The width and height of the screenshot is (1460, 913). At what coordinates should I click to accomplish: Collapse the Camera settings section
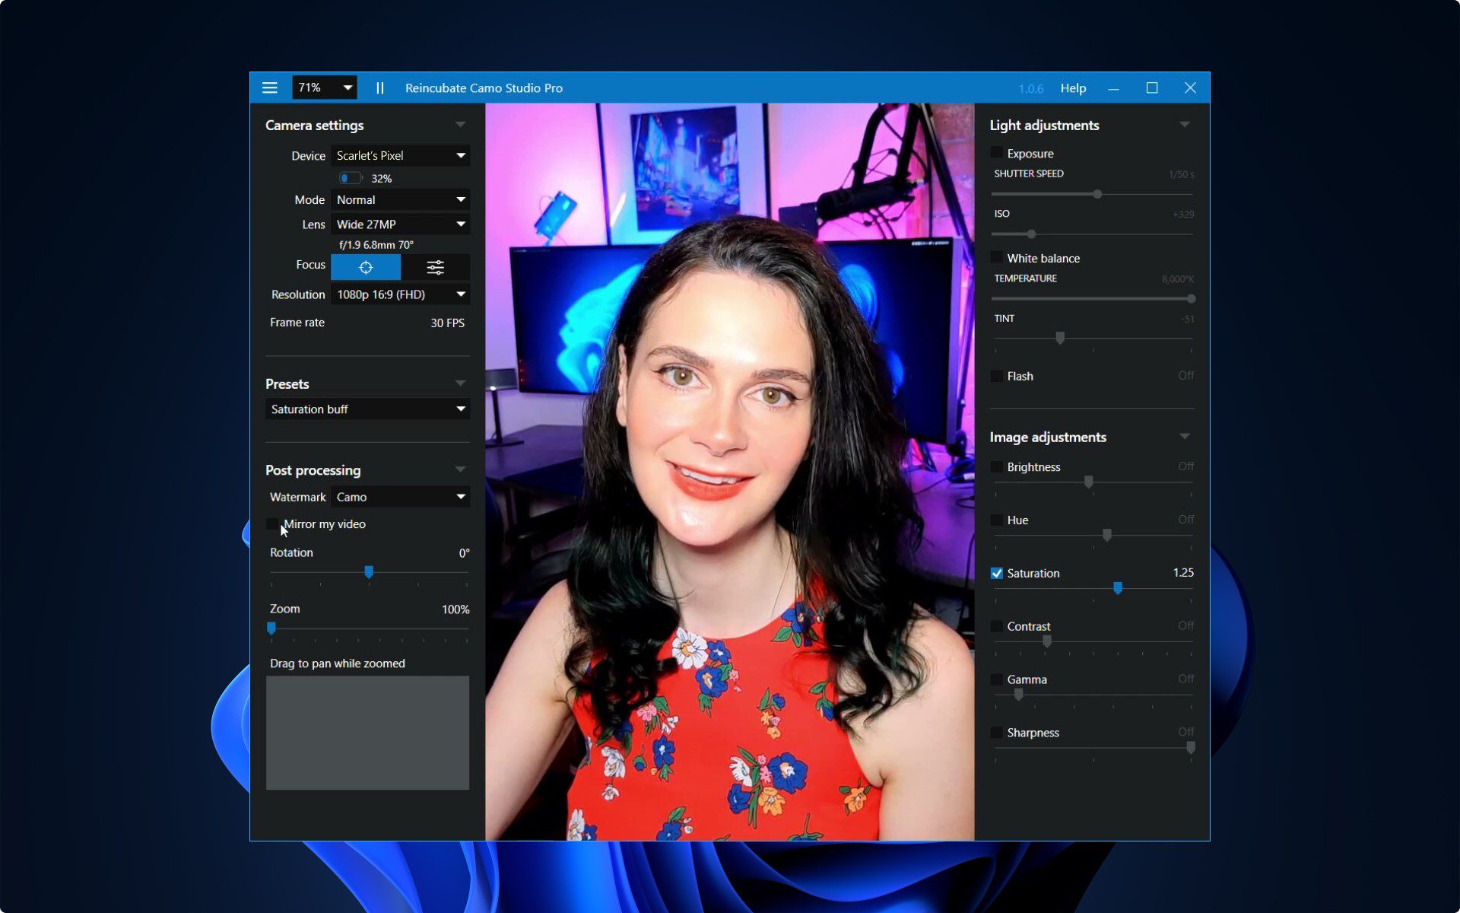click(460, 125)
